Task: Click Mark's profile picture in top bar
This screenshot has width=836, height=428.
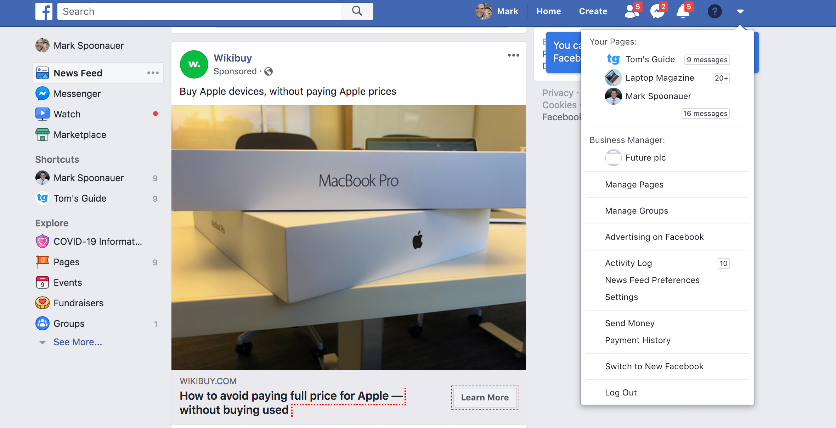Action: pos(484,11)
